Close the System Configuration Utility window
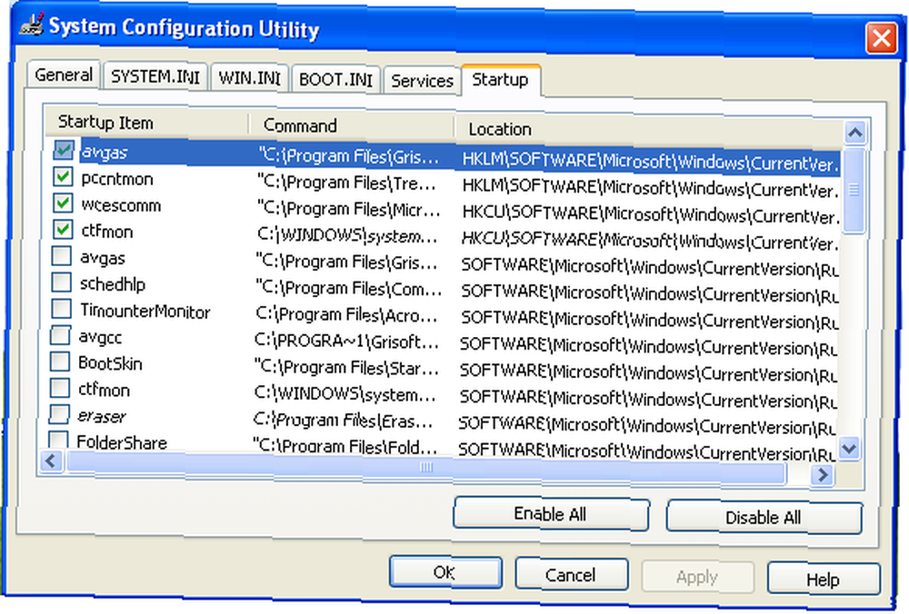Viewport: 909px width, 614px height. point(881,39)
